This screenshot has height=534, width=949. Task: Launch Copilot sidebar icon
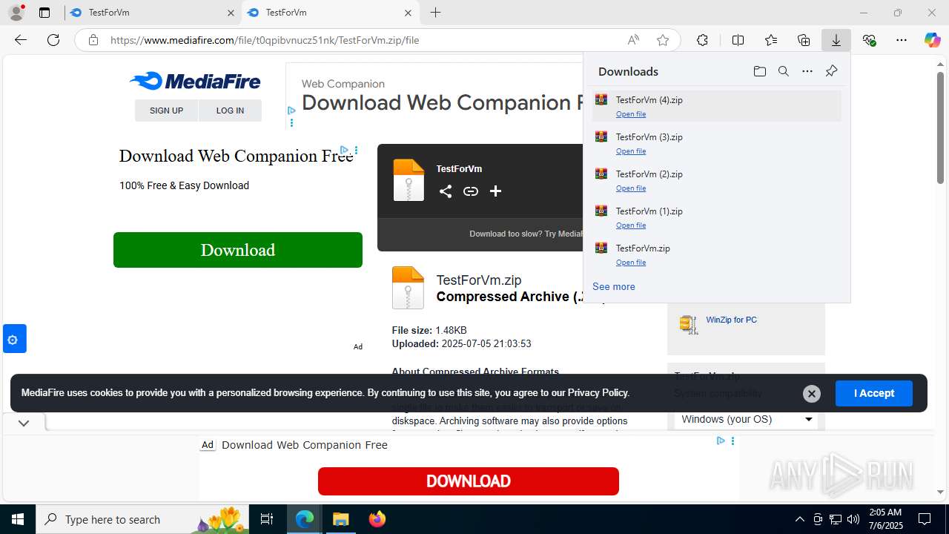click(x=932, y=40)
